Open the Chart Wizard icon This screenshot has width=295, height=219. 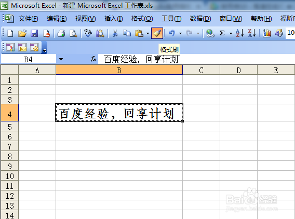[x=267, y=33]
